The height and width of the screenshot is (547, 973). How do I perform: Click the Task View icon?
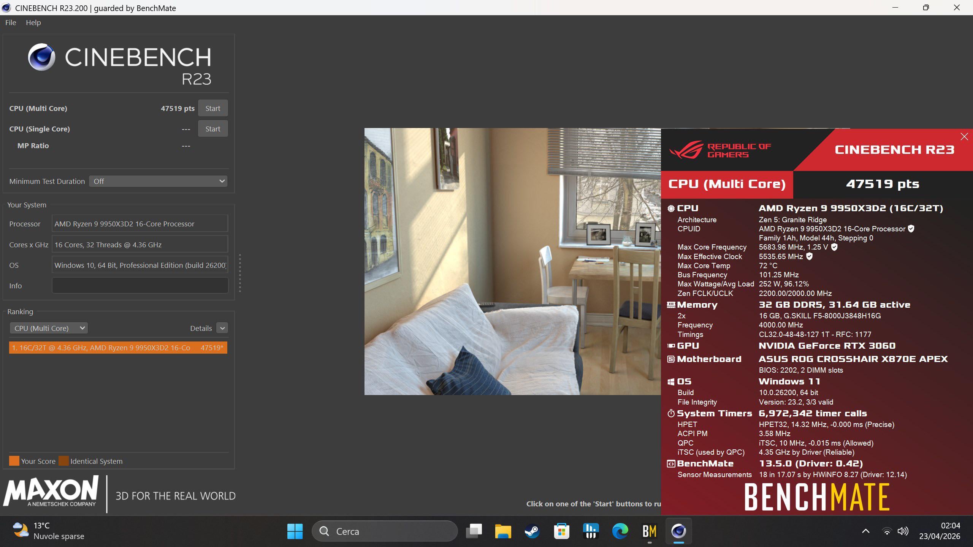[474, 531]
